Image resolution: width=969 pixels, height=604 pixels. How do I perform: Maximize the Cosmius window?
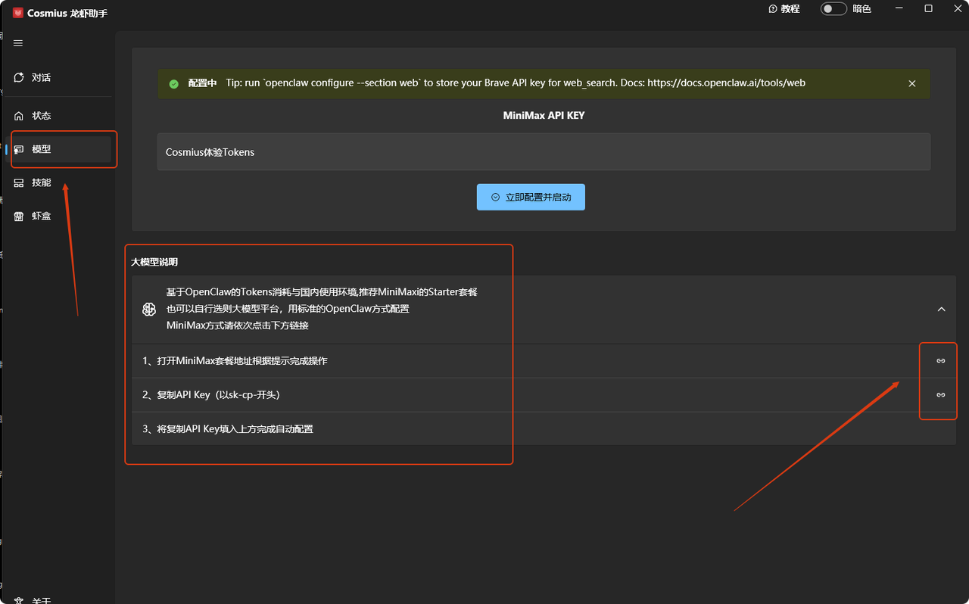(x=929, y=9)
